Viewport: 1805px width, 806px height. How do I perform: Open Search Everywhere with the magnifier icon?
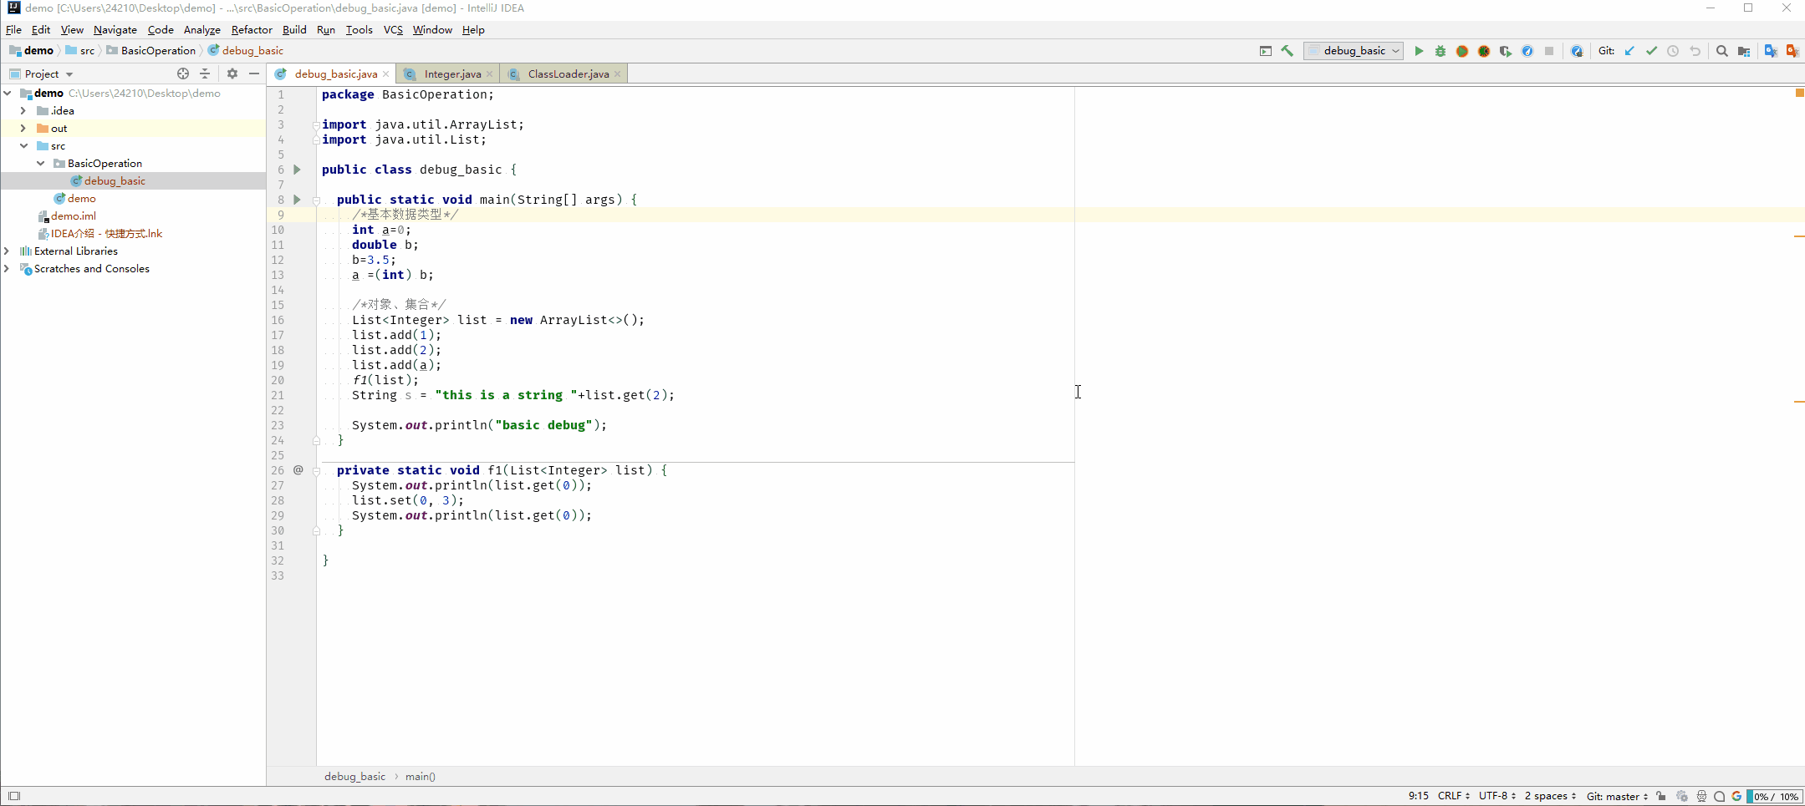coord(1722,50)
